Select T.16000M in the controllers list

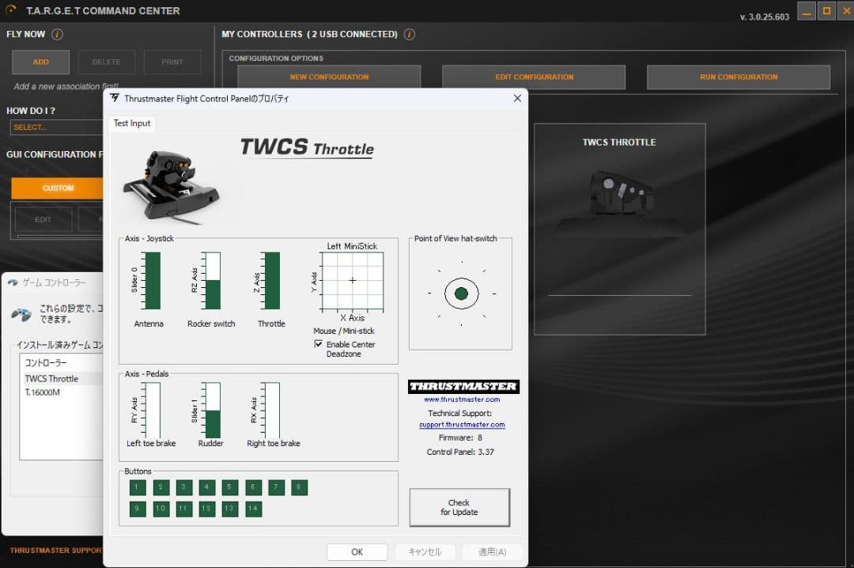click(42, 392)
